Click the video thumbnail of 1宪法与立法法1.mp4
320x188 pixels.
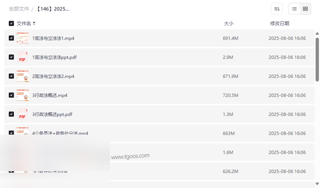23,38
